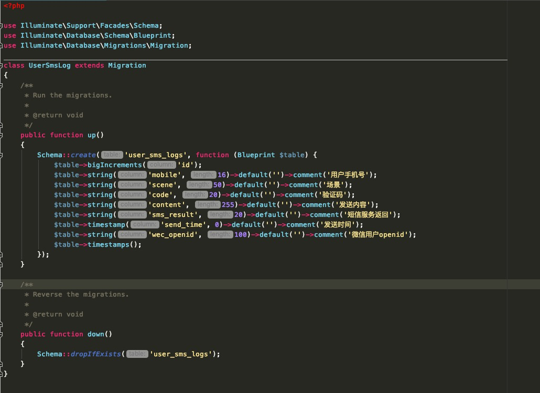Collapse the UserSmsLog class fold marker
540x393 pixels.
tap(2, 65)
